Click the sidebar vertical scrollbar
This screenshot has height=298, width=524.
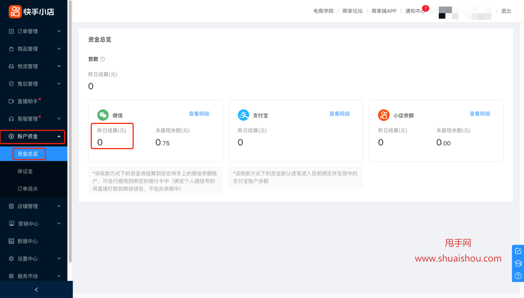point(70,131)
